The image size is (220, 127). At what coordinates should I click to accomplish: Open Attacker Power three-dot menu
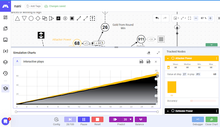216,58
